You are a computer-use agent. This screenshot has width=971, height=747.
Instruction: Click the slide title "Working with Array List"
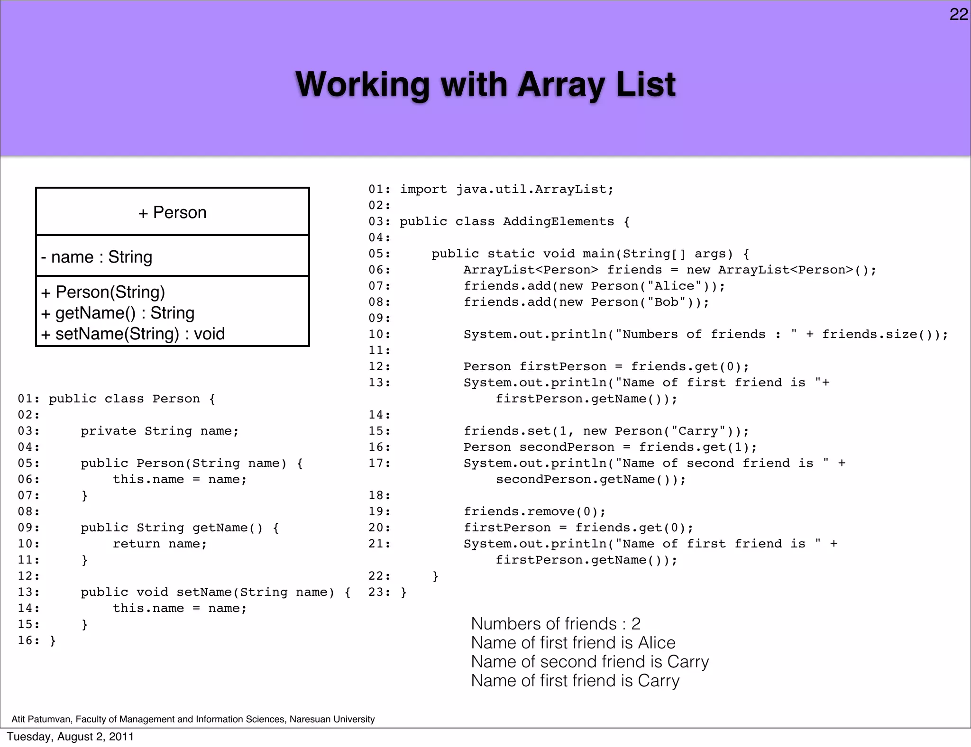pos(485,85)
